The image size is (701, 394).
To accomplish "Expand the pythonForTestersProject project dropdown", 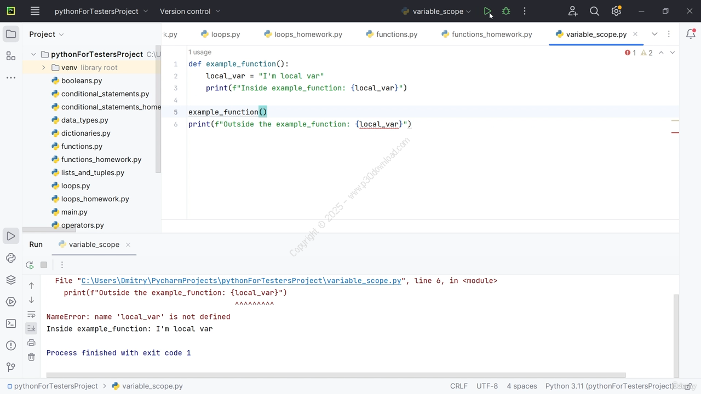I will pos(101,11).
